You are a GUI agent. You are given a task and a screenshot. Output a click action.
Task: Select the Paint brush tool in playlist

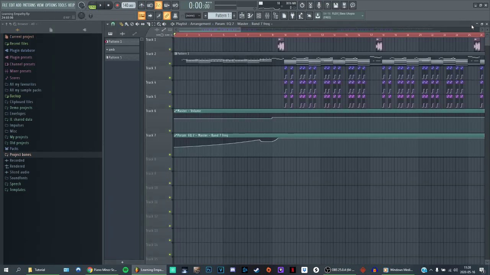127,24
